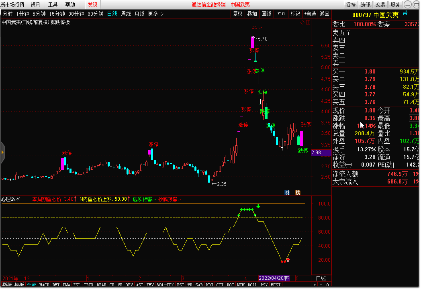The width and height of the screenshot is (421, 289).
Task: Click the 画线 draw line toolbar button
Action: [x=267, y=14]
